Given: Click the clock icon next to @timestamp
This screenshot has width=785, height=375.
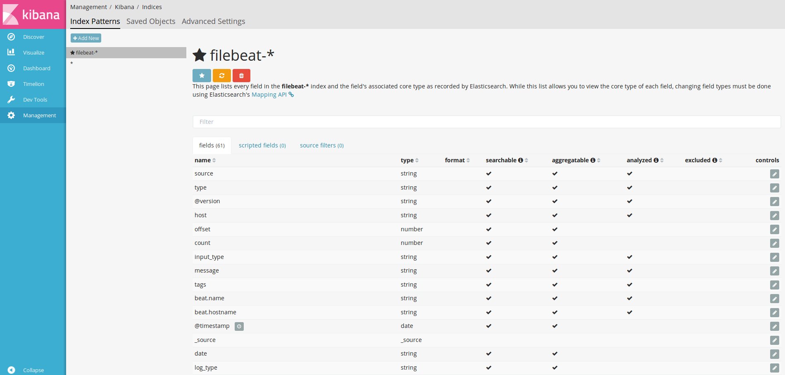Looking at the screenshot, I should click(239, 326).
